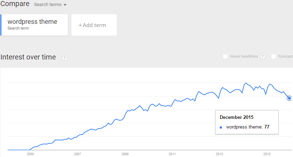
Task: Click the 2015 label on the time axis
Action: [x=267, y=154]
